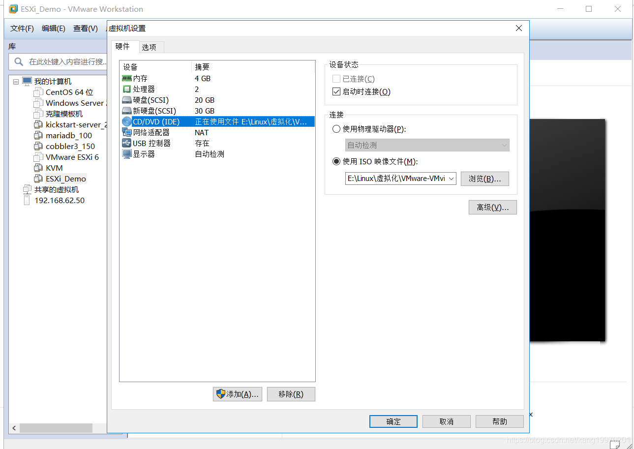Select KVM in the library tree
634x449 pixels.
[54, 168]
